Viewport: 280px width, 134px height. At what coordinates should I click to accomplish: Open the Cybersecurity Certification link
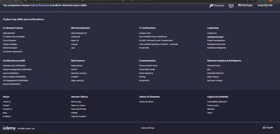point(14,66)
